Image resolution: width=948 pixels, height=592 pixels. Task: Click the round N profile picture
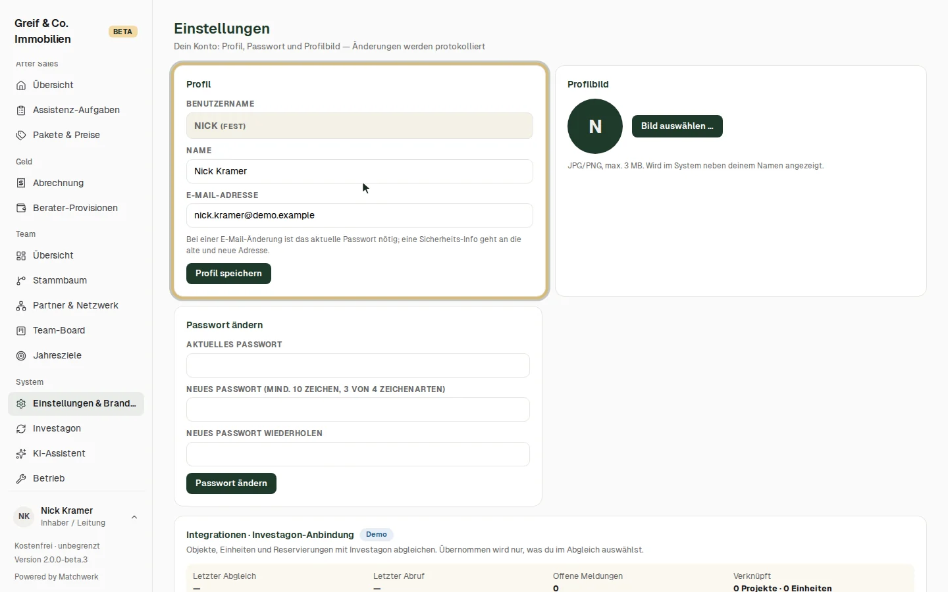[x=595, y=126]
